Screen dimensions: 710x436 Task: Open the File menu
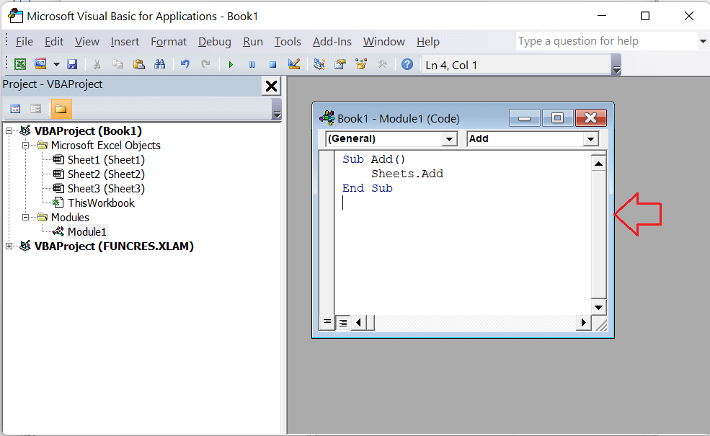[24, 42]
